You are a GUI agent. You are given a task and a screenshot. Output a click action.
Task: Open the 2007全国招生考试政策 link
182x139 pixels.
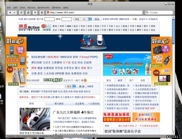147,105
